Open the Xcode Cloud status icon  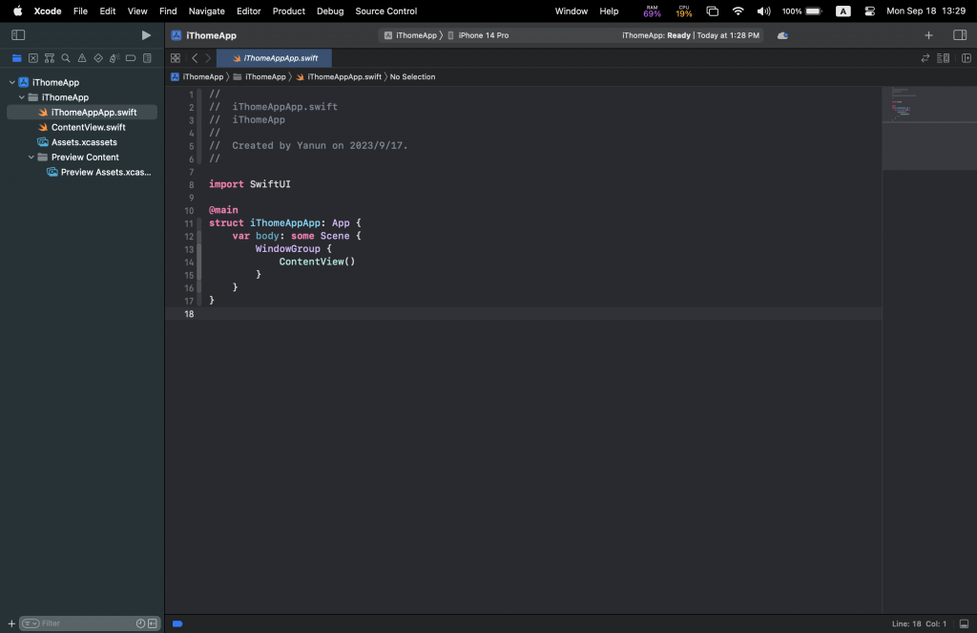pyautogui.click(x=782, y=35)
